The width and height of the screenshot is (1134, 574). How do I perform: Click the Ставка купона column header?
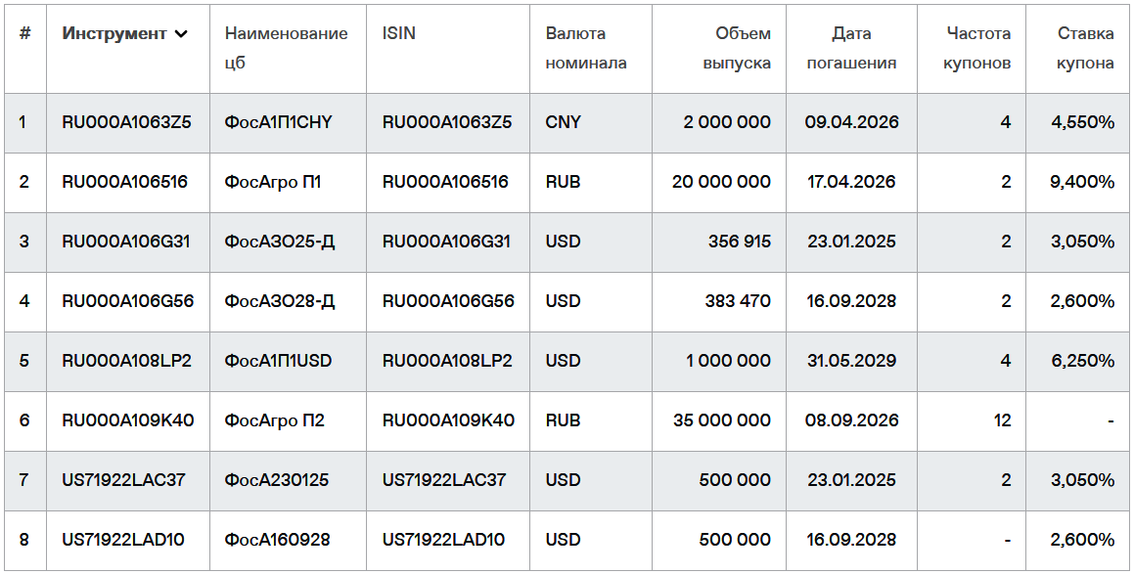point(1085,48)
